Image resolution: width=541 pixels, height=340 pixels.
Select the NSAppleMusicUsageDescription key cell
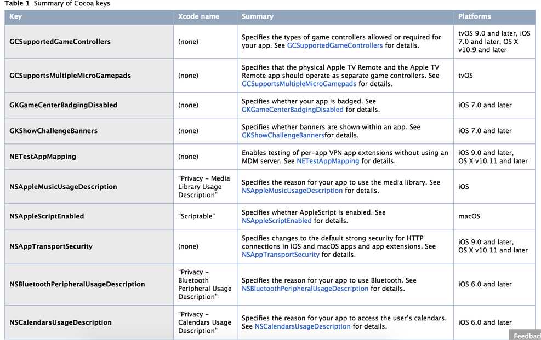pyautogui.click(x=89, y=186)
